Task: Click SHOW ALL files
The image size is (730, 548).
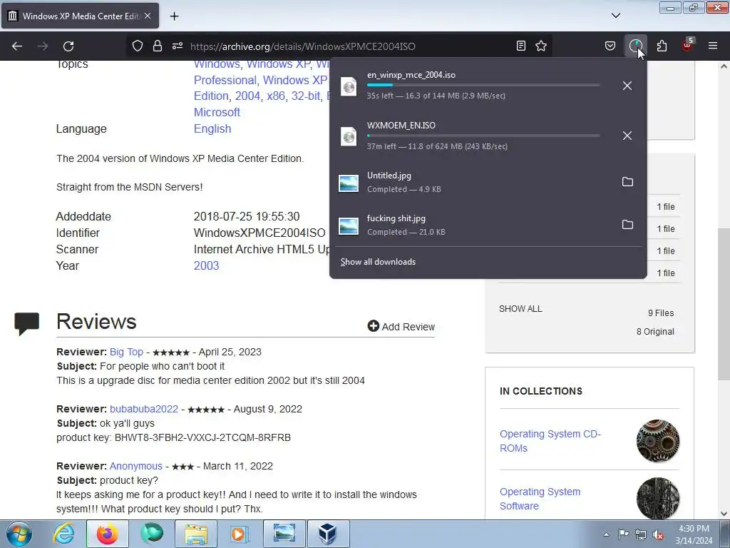Action: coord(520,309)
